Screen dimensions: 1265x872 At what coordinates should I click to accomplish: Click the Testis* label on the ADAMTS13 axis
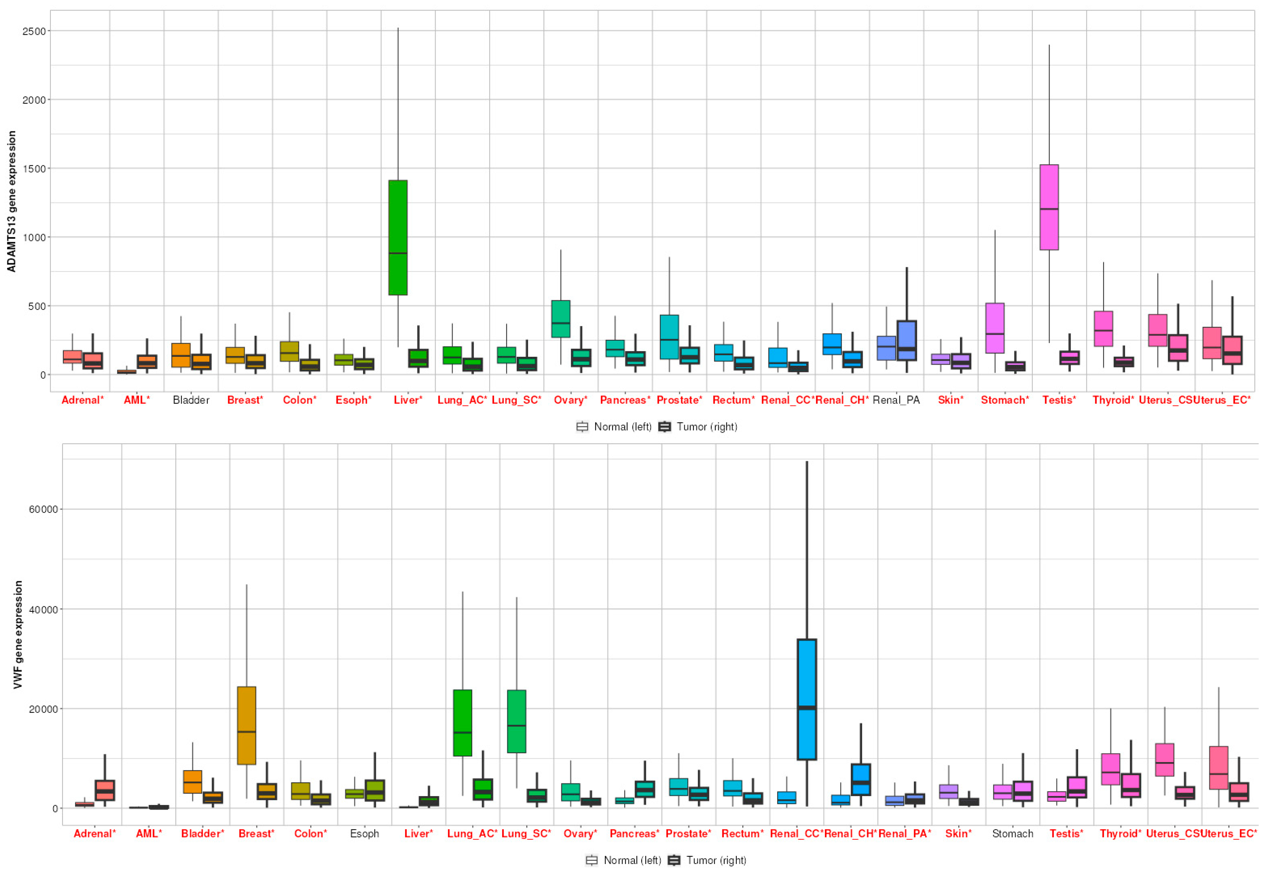tap(1059, 400)
